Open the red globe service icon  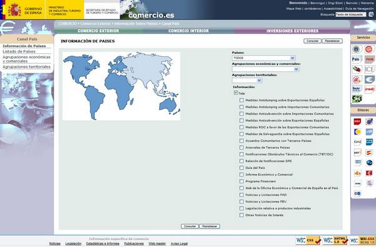tap(370, 49)
